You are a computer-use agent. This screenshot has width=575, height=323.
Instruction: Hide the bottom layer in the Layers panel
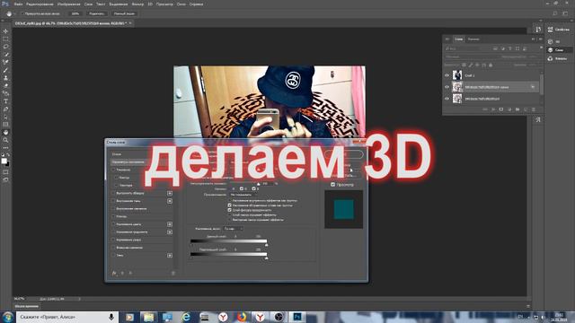[447, 99]
